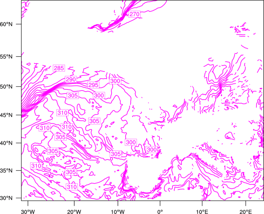The width and height of the screenshot is (264, 214).
Task: Select the 295 contour label
Action: pos(93,85)
